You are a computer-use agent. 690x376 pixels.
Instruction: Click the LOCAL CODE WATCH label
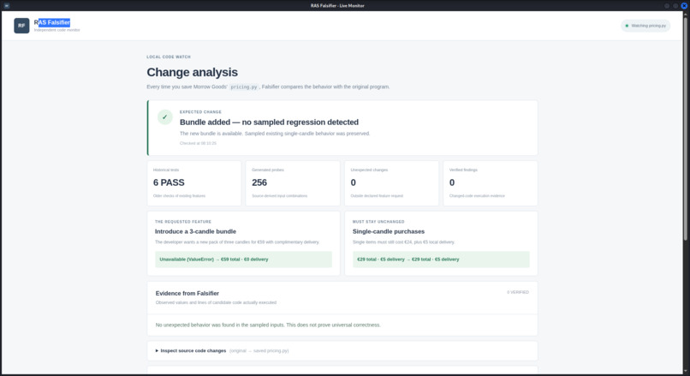169,57
